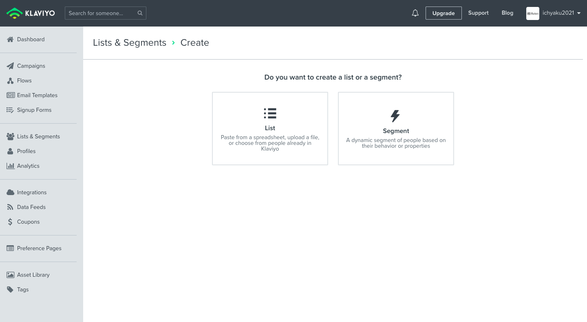The height and width of the screenshot is (322, 587).
Task: Click the Lists & Segments people icon
Action: (10, 136)
